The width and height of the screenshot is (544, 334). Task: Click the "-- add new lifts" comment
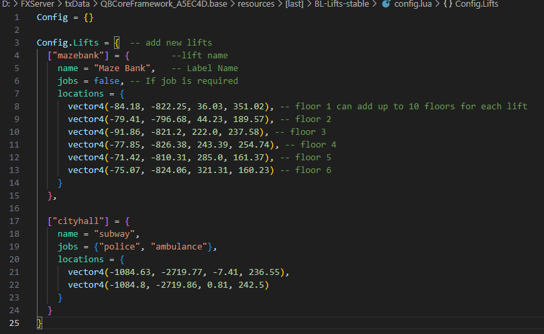click(171, 43)
